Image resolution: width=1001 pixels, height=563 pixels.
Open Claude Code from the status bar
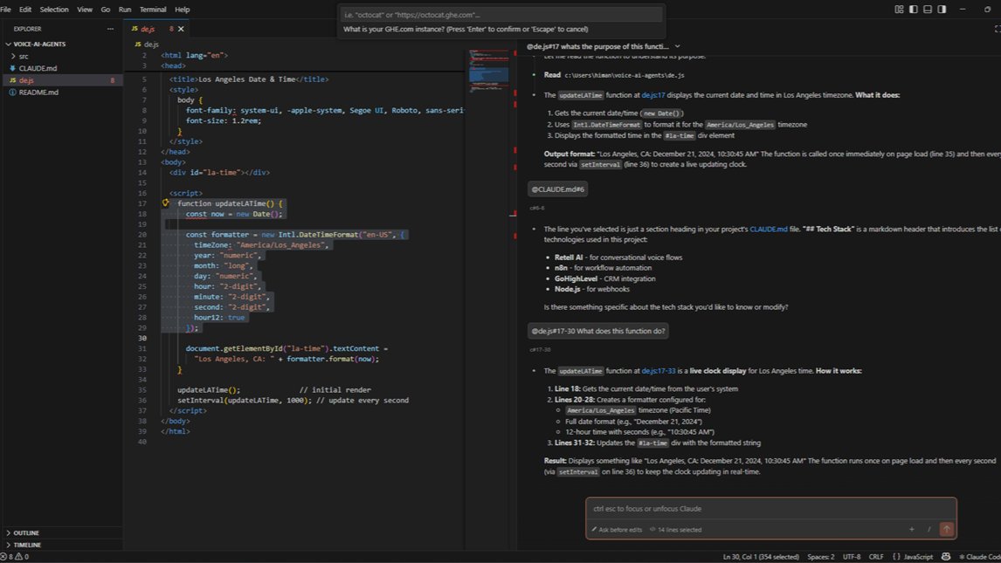(x=978, y=556)
